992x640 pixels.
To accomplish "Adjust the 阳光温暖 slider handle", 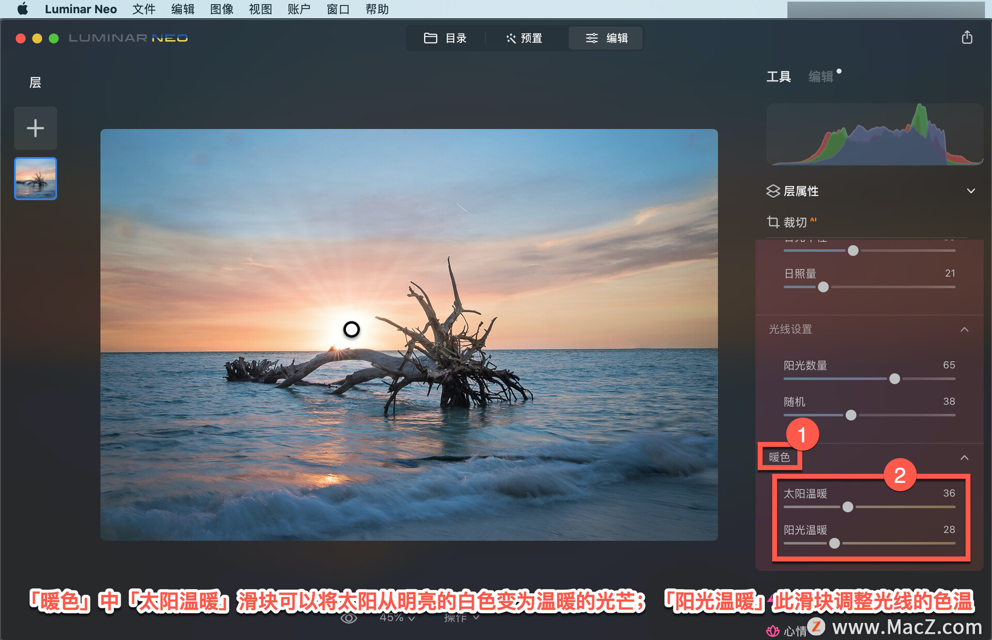I will point(834,543).
